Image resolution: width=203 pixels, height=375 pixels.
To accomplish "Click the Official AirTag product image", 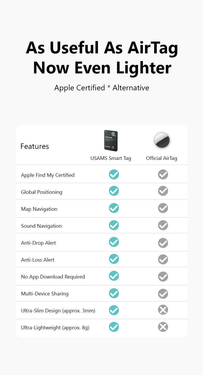I will click(162, 140).
